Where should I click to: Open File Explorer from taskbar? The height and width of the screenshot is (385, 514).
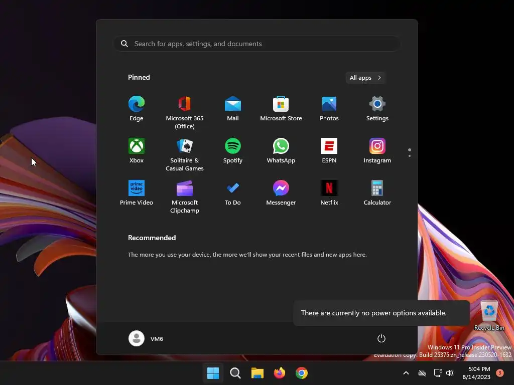coord(258,373)
